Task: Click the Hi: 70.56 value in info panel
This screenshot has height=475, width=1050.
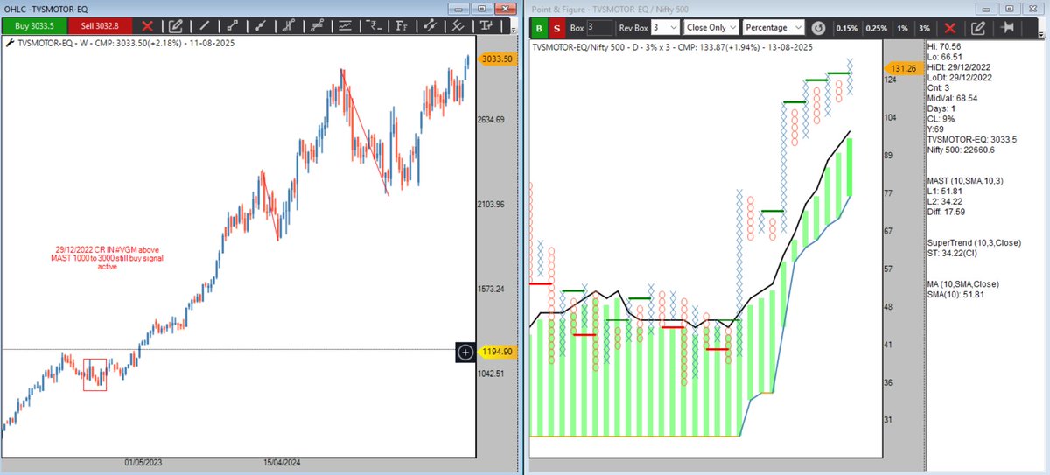Action: [x=944, y=45]
